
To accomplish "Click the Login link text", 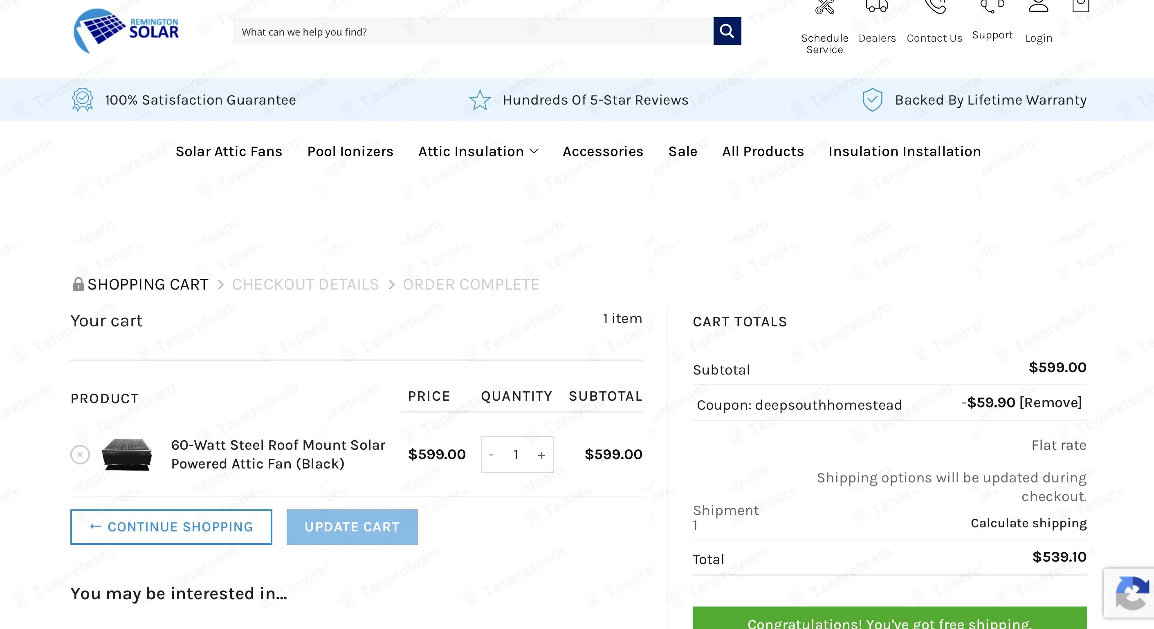I will [1039, 38].
